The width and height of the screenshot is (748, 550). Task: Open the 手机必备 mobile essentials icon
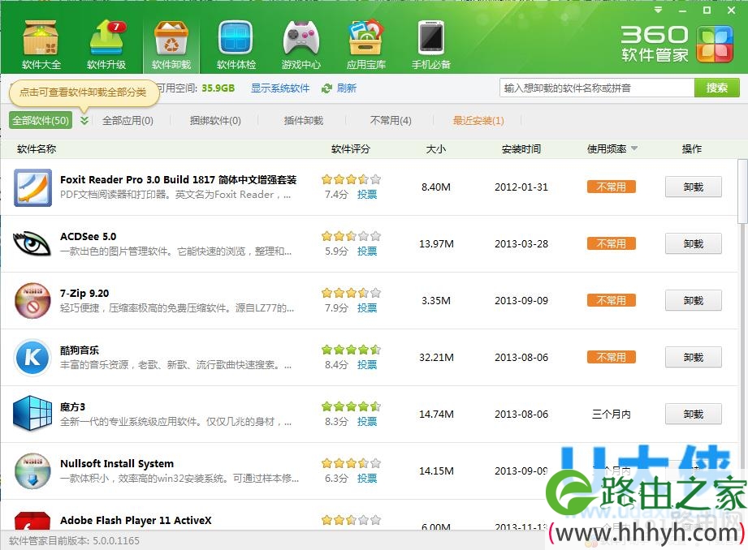pyautogui.click(x=431, y=45)
